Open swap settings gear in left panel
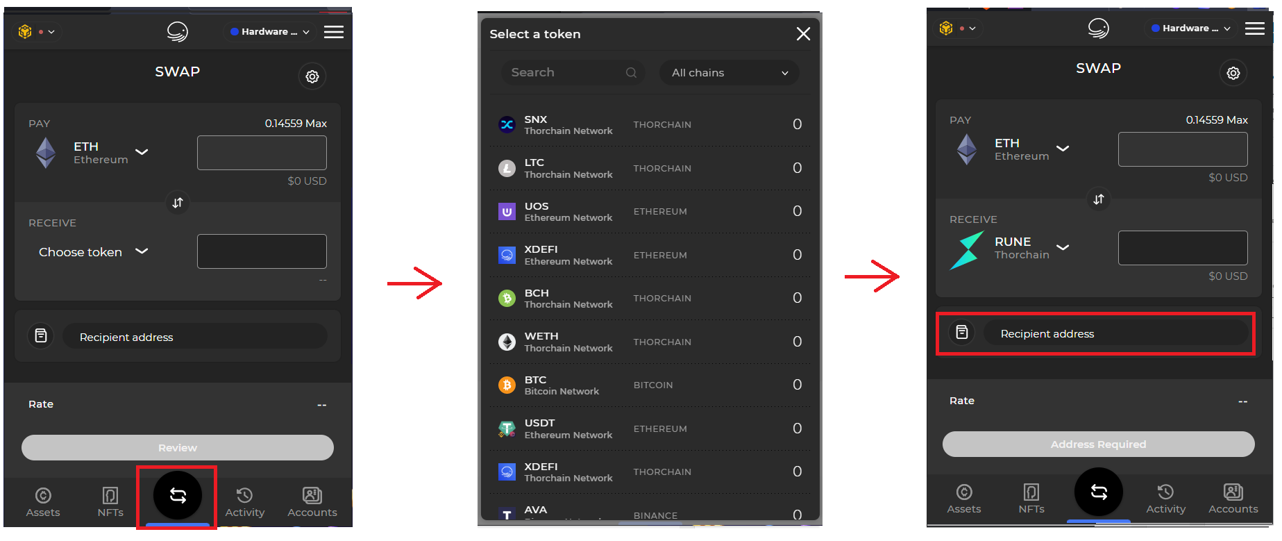 [x=312, y=76]
